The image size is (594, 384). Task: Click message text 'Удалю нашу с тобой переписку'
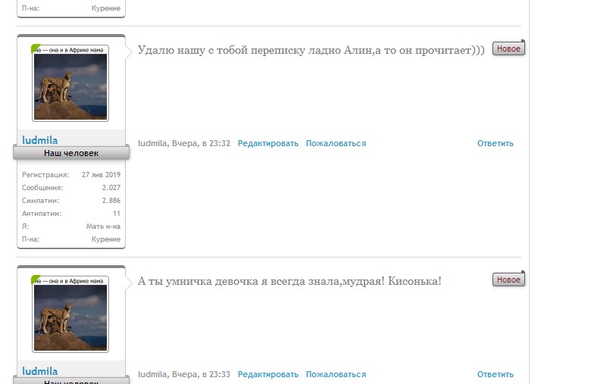[221, 50]
